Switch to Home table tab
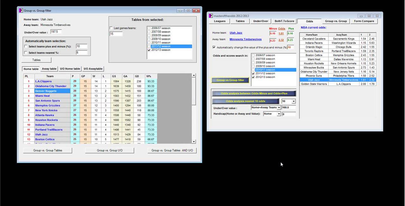Screen dimensions: 405x206 click(31, 69)
